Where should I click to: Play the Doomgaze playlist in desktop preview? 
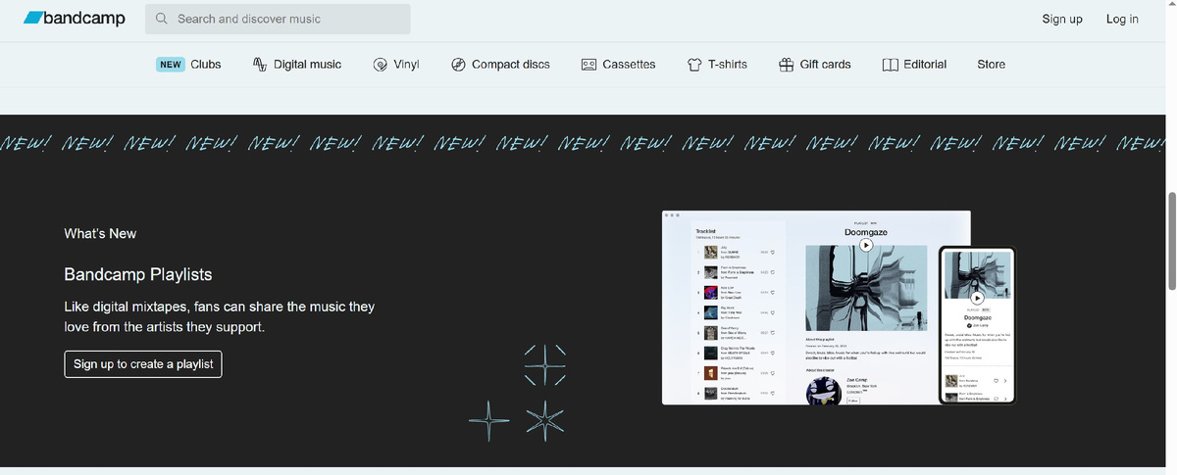pos(866,245)
